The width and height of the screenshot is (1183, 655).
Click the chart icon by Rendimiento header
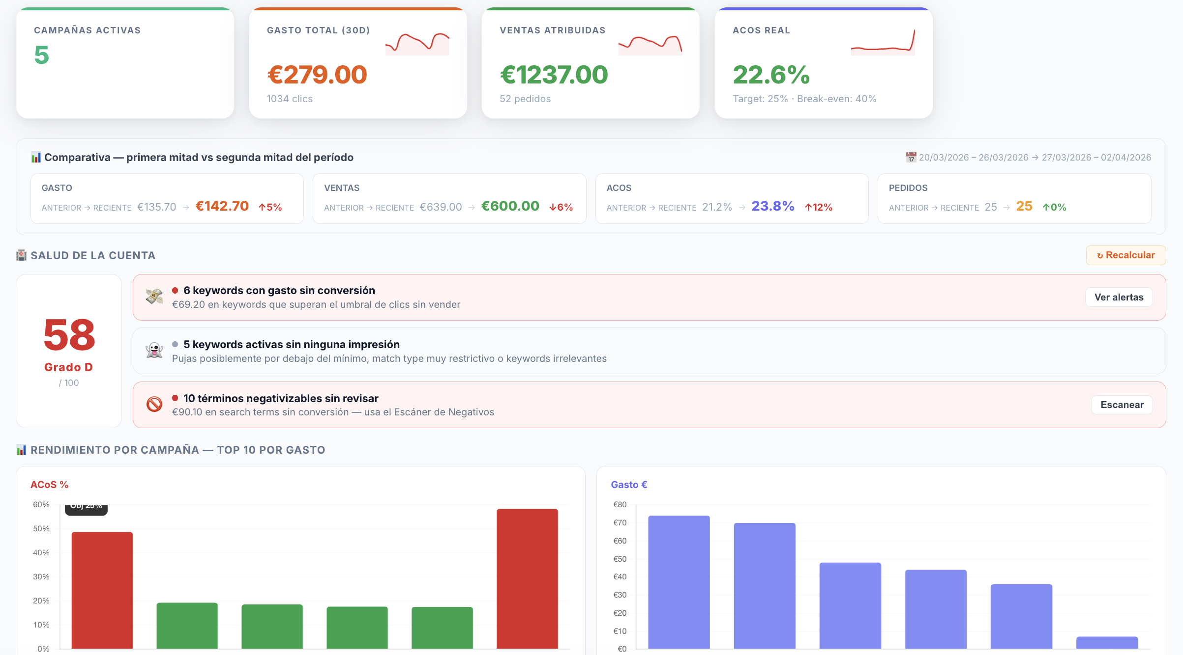tap(22, 450)
